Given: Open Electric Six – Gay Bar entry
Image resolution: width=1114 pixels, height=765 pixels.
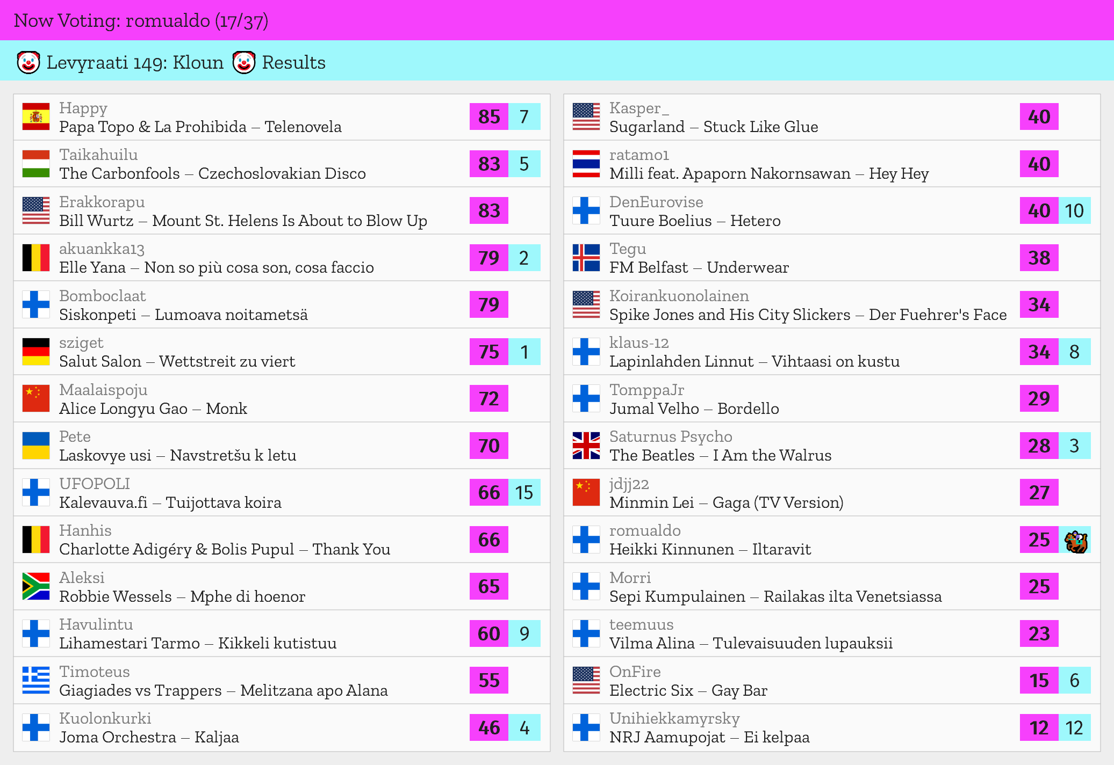Looking at the screenshot, I should (x=688, y=691).
